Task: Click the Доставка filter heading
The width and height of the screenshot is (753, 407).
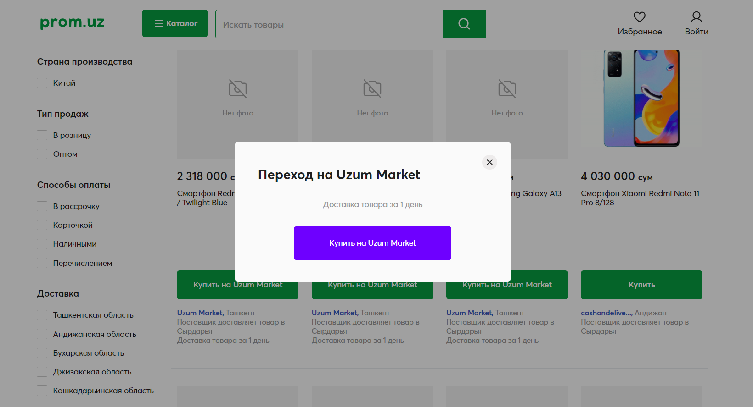Action: 58,293
